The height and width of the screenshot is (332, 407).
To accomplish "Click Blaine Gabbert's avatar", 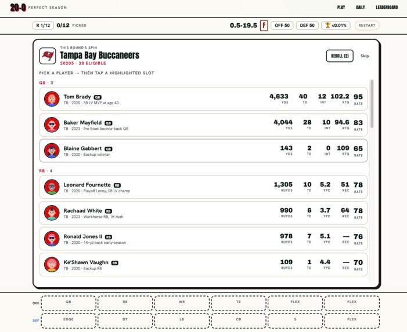I will click(x=52, y=151).
